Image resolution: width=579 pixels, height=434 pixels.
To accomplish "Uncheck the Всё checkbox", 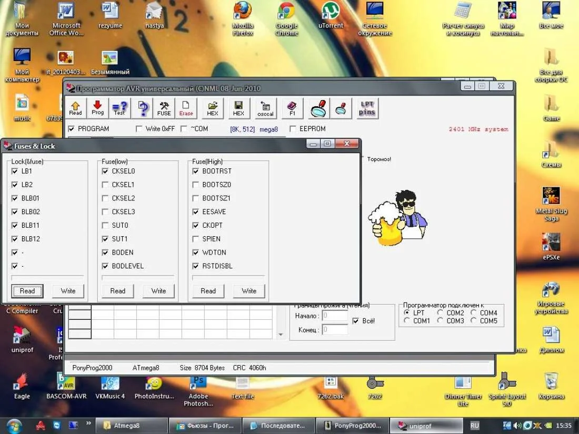I will 356,321.
